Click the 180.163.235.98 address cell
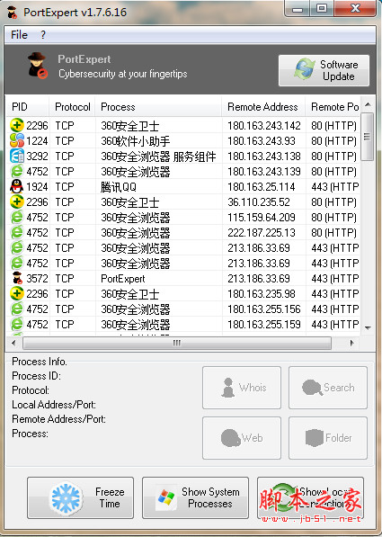The height and width of the screenshot is (537, 382). (262, 293)
